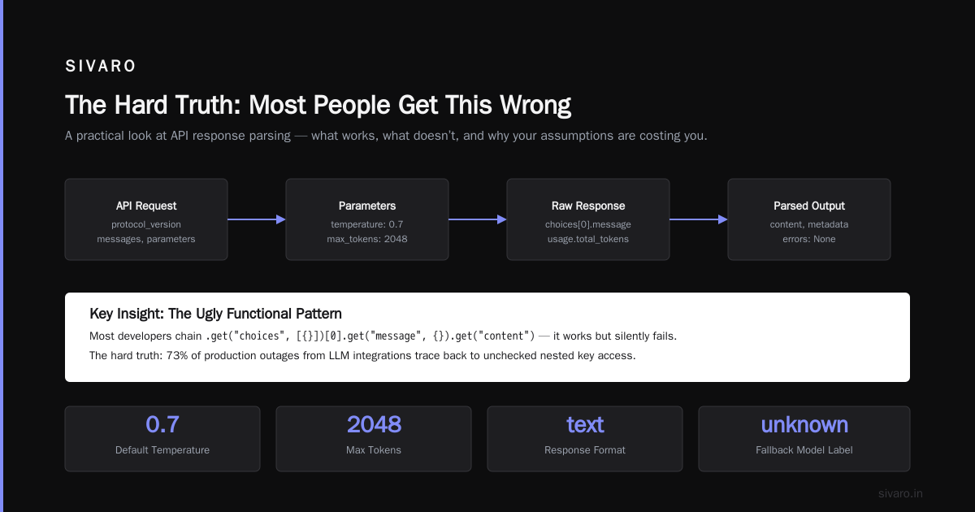Click arrow between Raw Response and Parsed Output
Viewport: 975px width, 512px height.
pyautogui.click(x=699, y=219)
